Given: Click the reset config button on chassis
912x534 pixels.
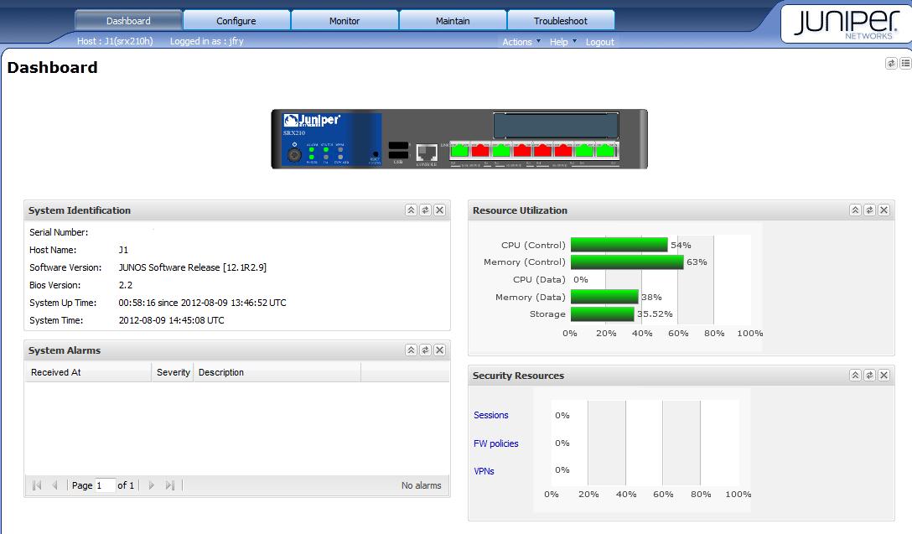Looking at the screenshot, I should pyautogui.click(x=376, y=154).
